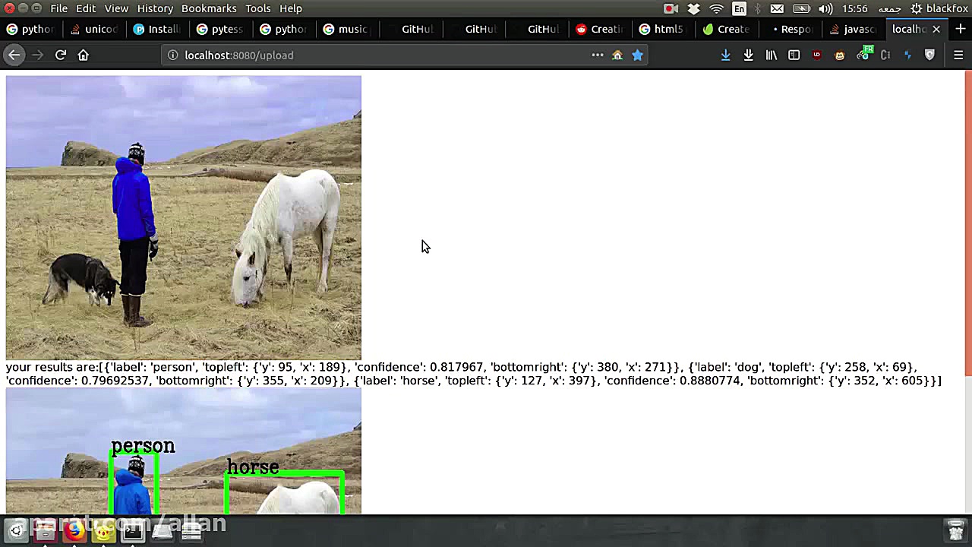
Task: Open Terminal from the dock
Action: click(133, 530)
